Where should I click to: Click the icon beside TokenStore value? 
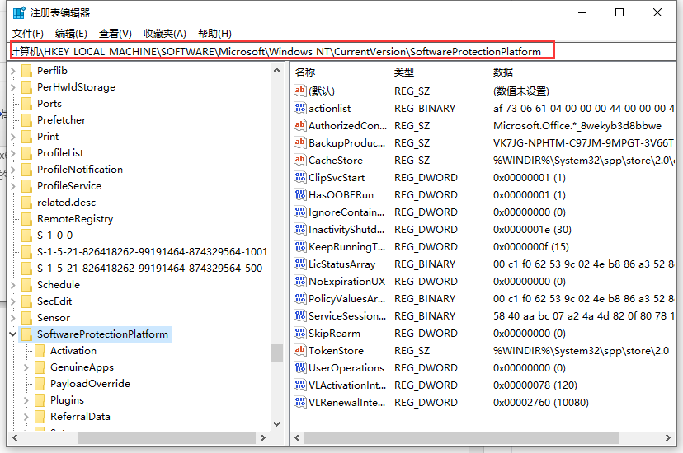300,350
